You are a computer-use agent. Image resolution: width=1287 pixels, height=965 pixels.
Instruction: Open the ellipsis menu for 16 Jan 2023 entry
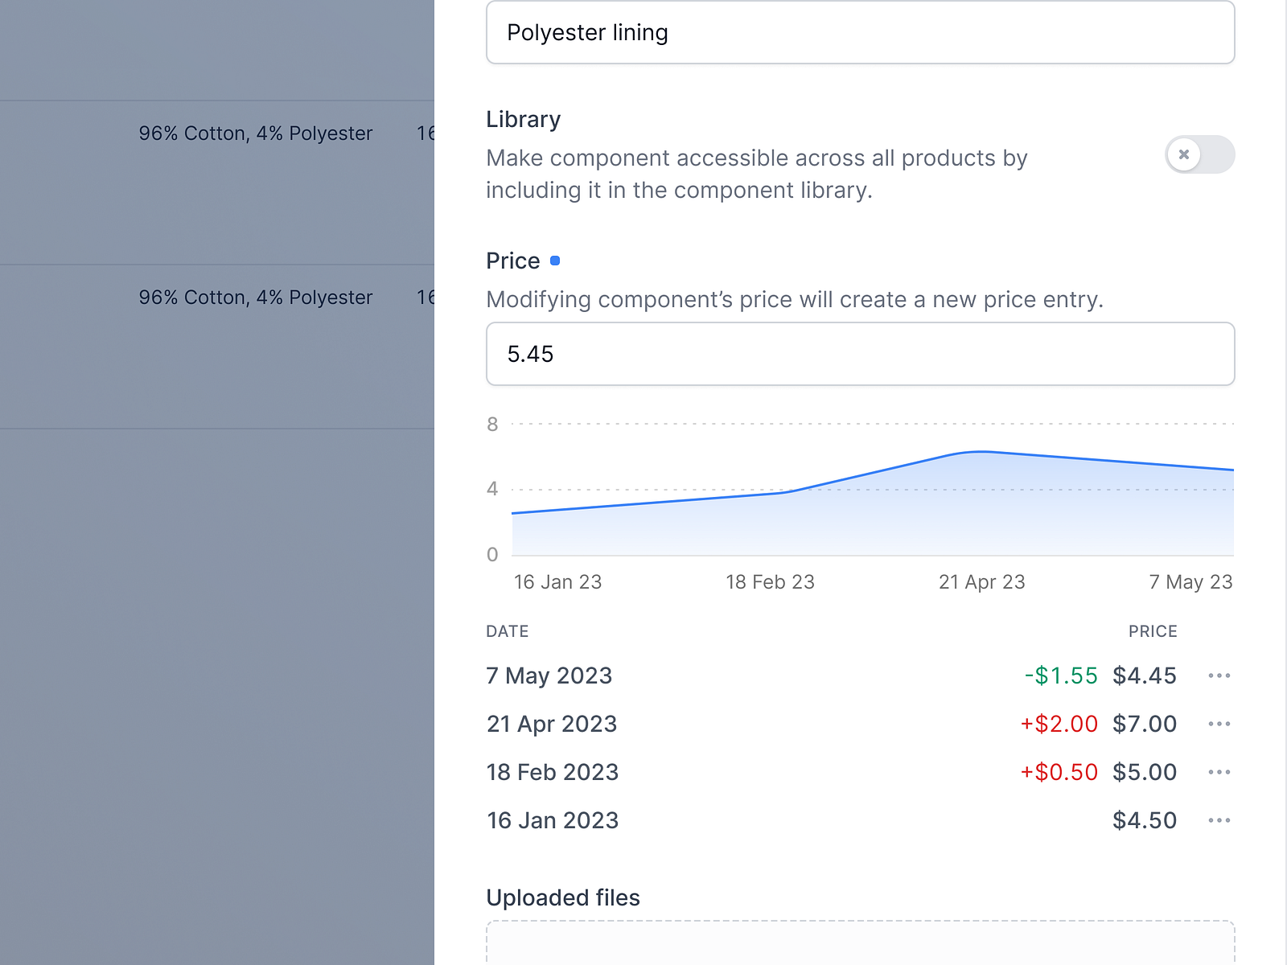click(1219, 820)
